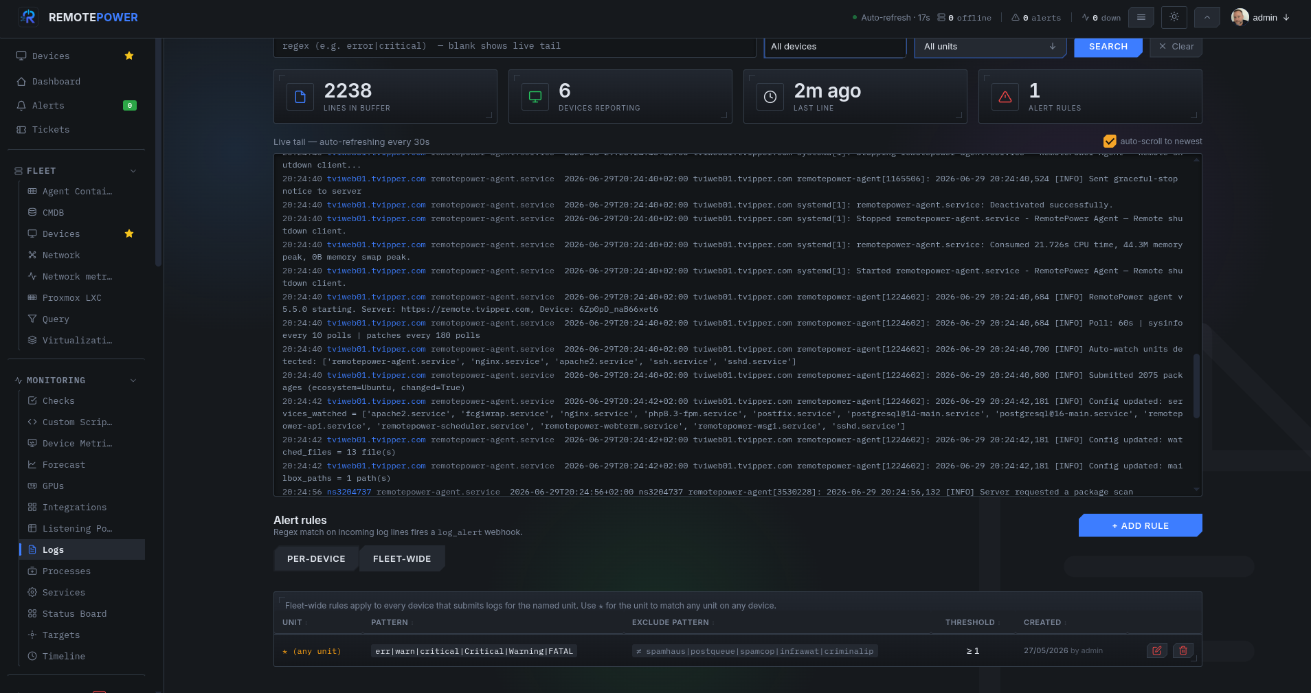Click the RemotePower logo icon

click(x=28, y=17)
